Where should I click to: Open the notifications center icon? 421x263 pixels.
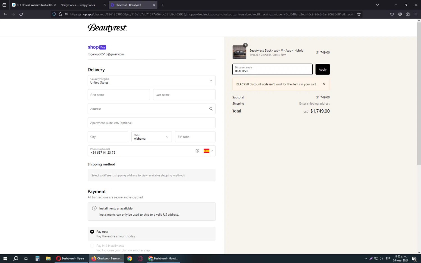click(x=414, y=259)
